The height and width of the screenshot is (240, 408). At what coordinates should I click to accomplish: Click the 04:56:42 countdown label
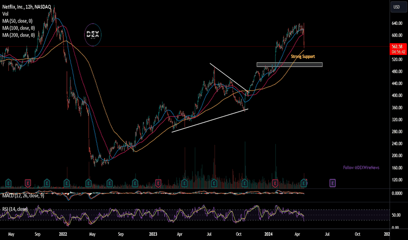click(398, 52)
